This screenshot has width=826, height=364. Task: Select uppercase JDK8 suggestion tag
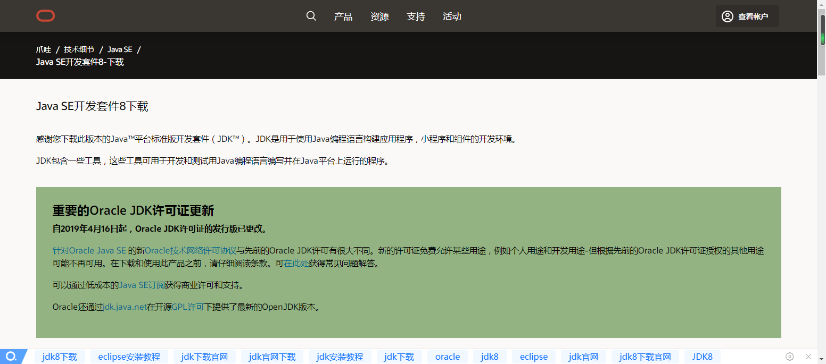(703, 357)
